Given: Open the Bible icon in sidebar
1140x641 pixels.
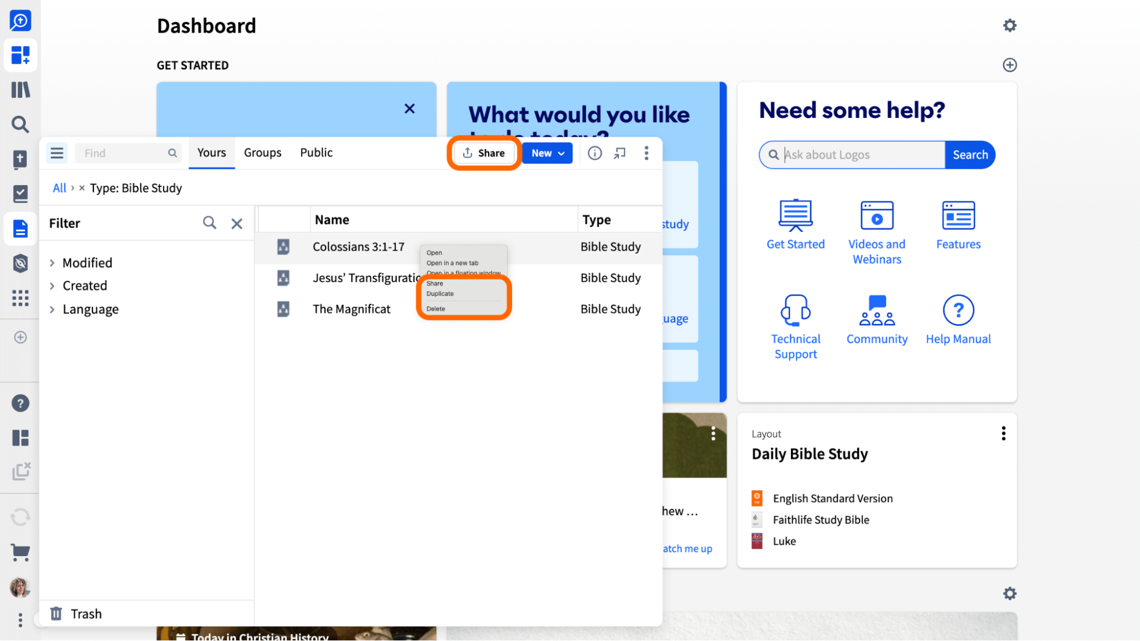Looking at the screenshot, I should pos(21,160).
